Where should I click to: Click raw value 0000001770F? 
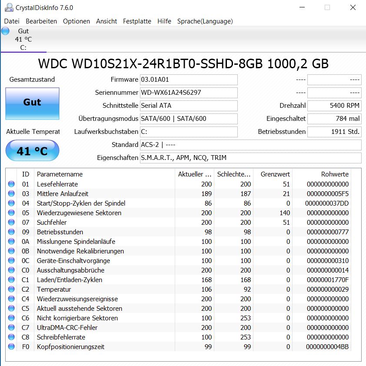pyautogui.click(x=327, y=280)
